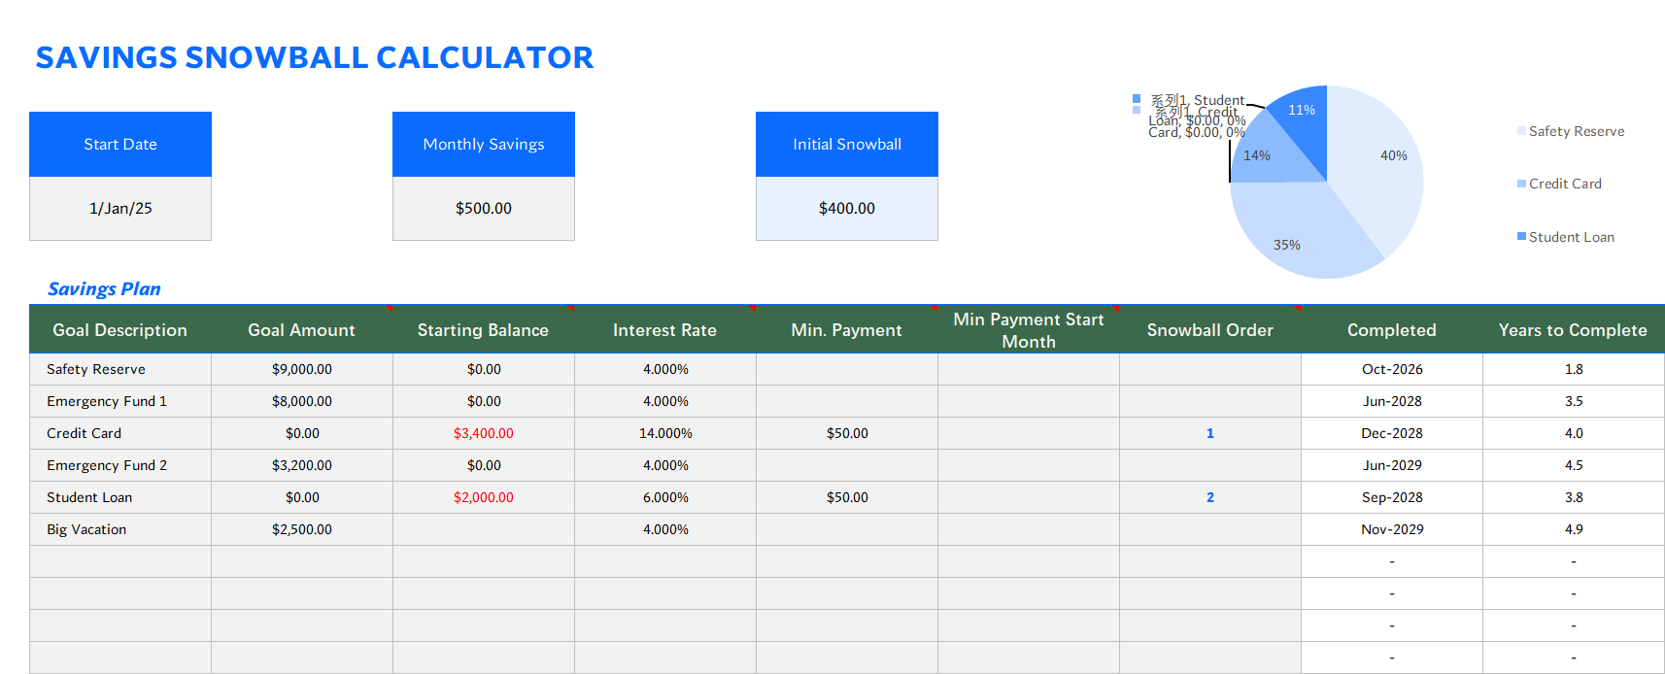Click the $8,000.00 goal amount cell
This screenshot has width=1665, height=674.
pyautogui.click(x=302, y=401)
